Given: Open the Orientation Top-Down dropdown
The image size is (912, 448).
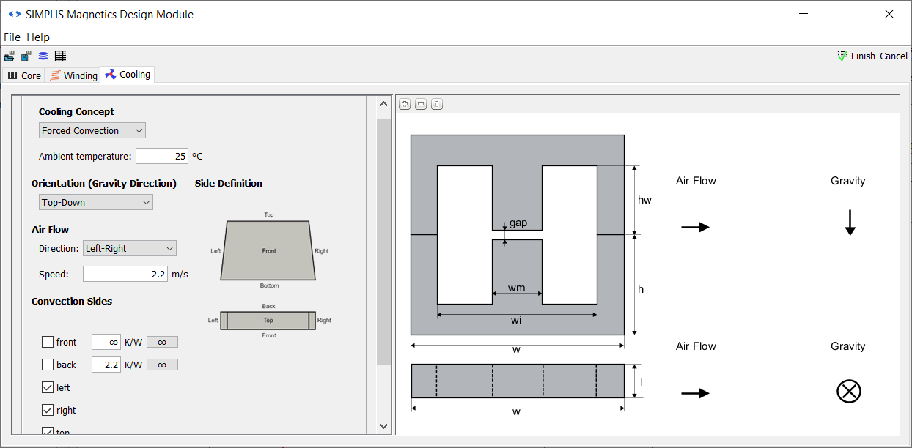Looking at the screenshot, I should point(95,202).
